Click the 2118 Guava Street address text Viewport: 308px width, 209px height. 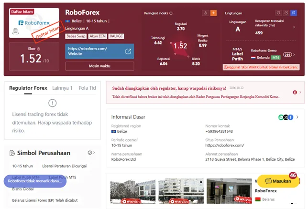pos(250,159)
